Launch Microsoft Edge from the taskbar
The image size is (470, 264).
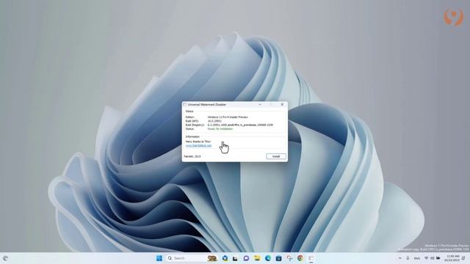(x=267, y=258)
